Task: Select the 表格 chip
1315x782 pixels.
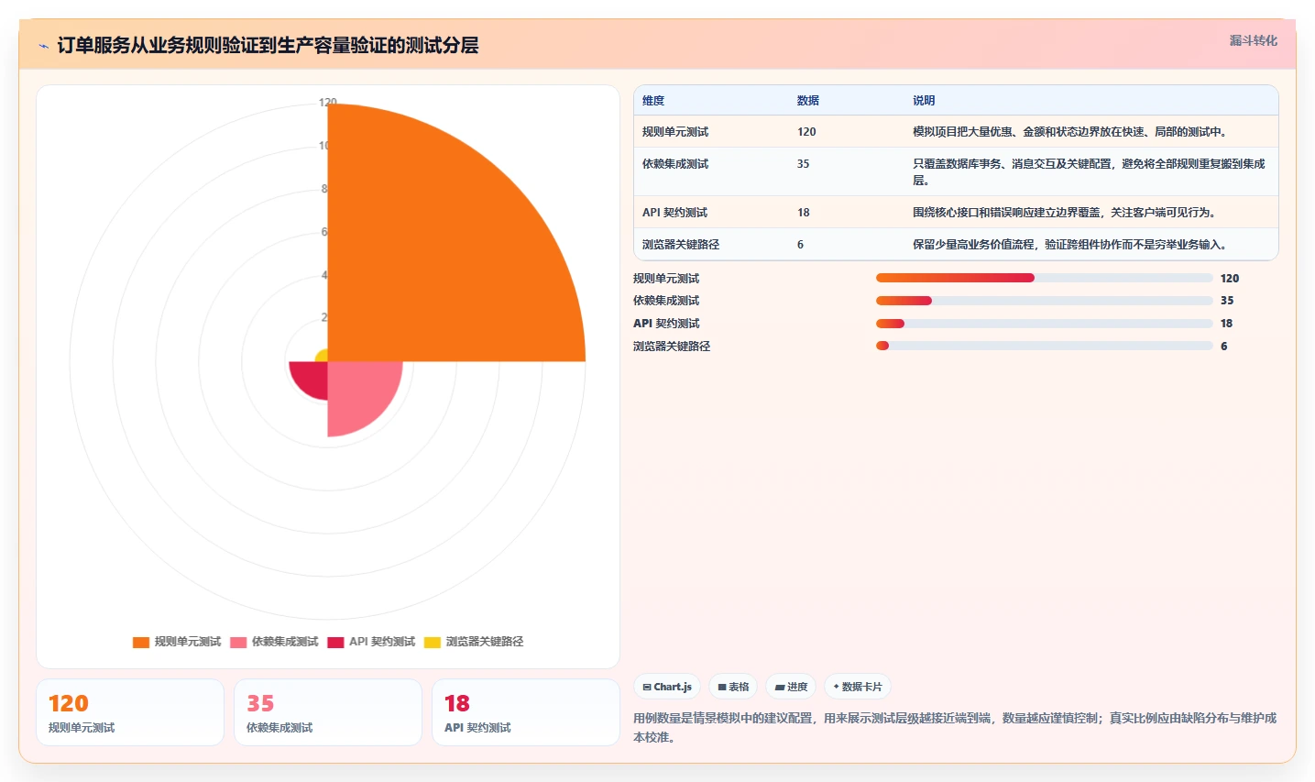Action: pos(733,687)
